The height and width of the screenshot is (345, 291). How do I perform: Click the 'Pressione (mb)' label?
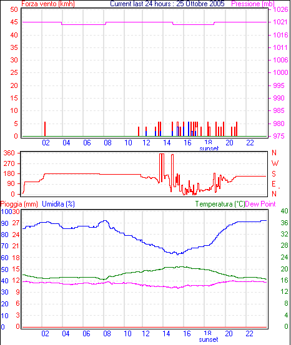tap(253, 4)
